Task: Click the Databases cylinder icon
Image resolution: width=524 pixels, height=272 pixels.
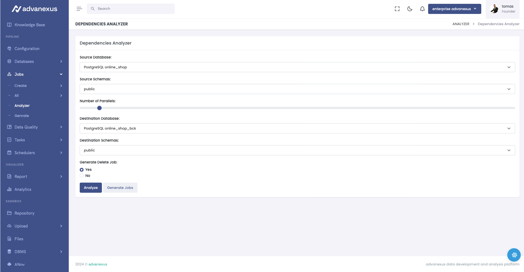Action: tap(9, 61)
